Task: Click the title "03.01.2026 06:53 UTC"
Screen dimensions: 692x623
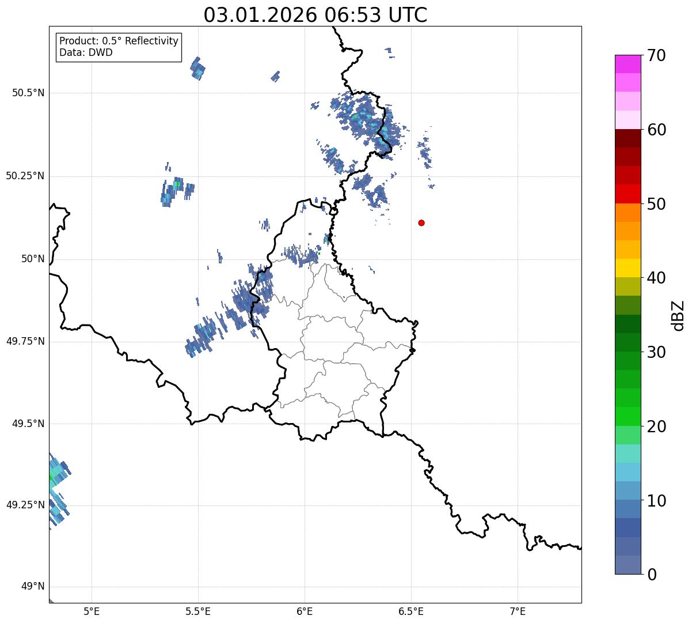Action: click(315, 15)
